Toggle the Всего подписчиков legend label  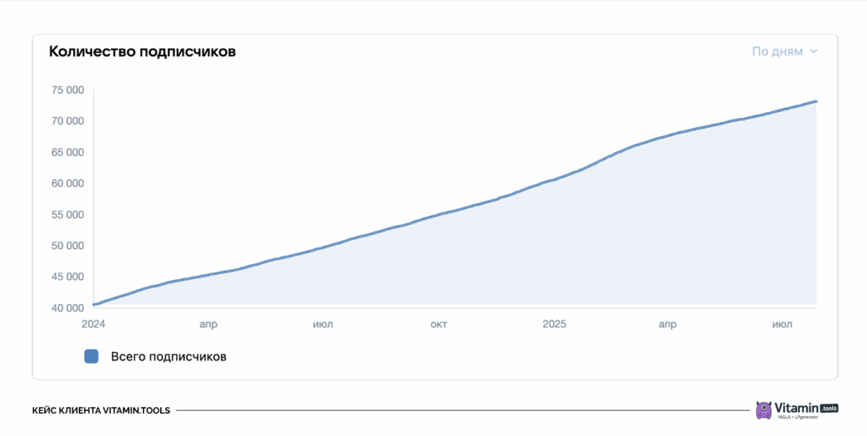click(x=168, y=356)
